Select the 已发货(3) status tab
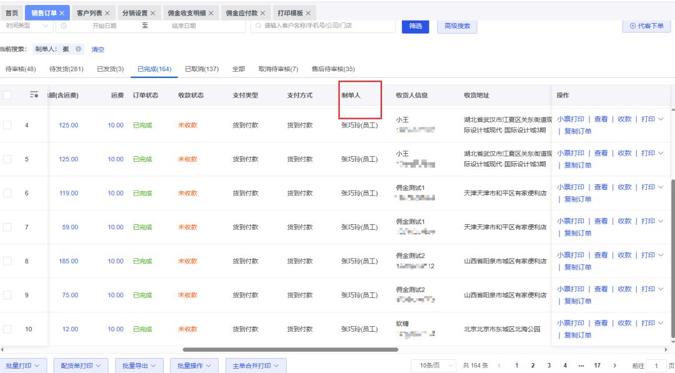 [x=110, y=69]
